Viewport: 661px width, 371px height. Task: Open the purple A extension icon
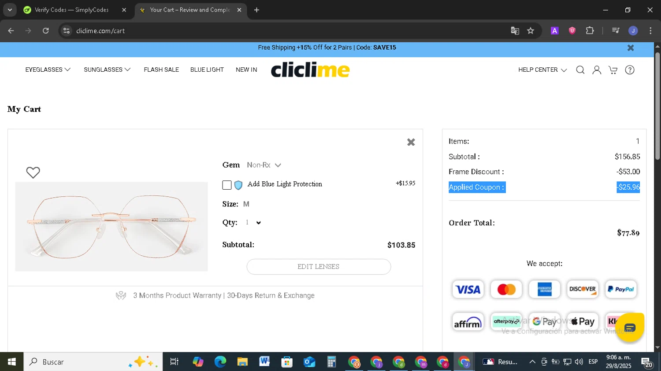coord(555,31)
